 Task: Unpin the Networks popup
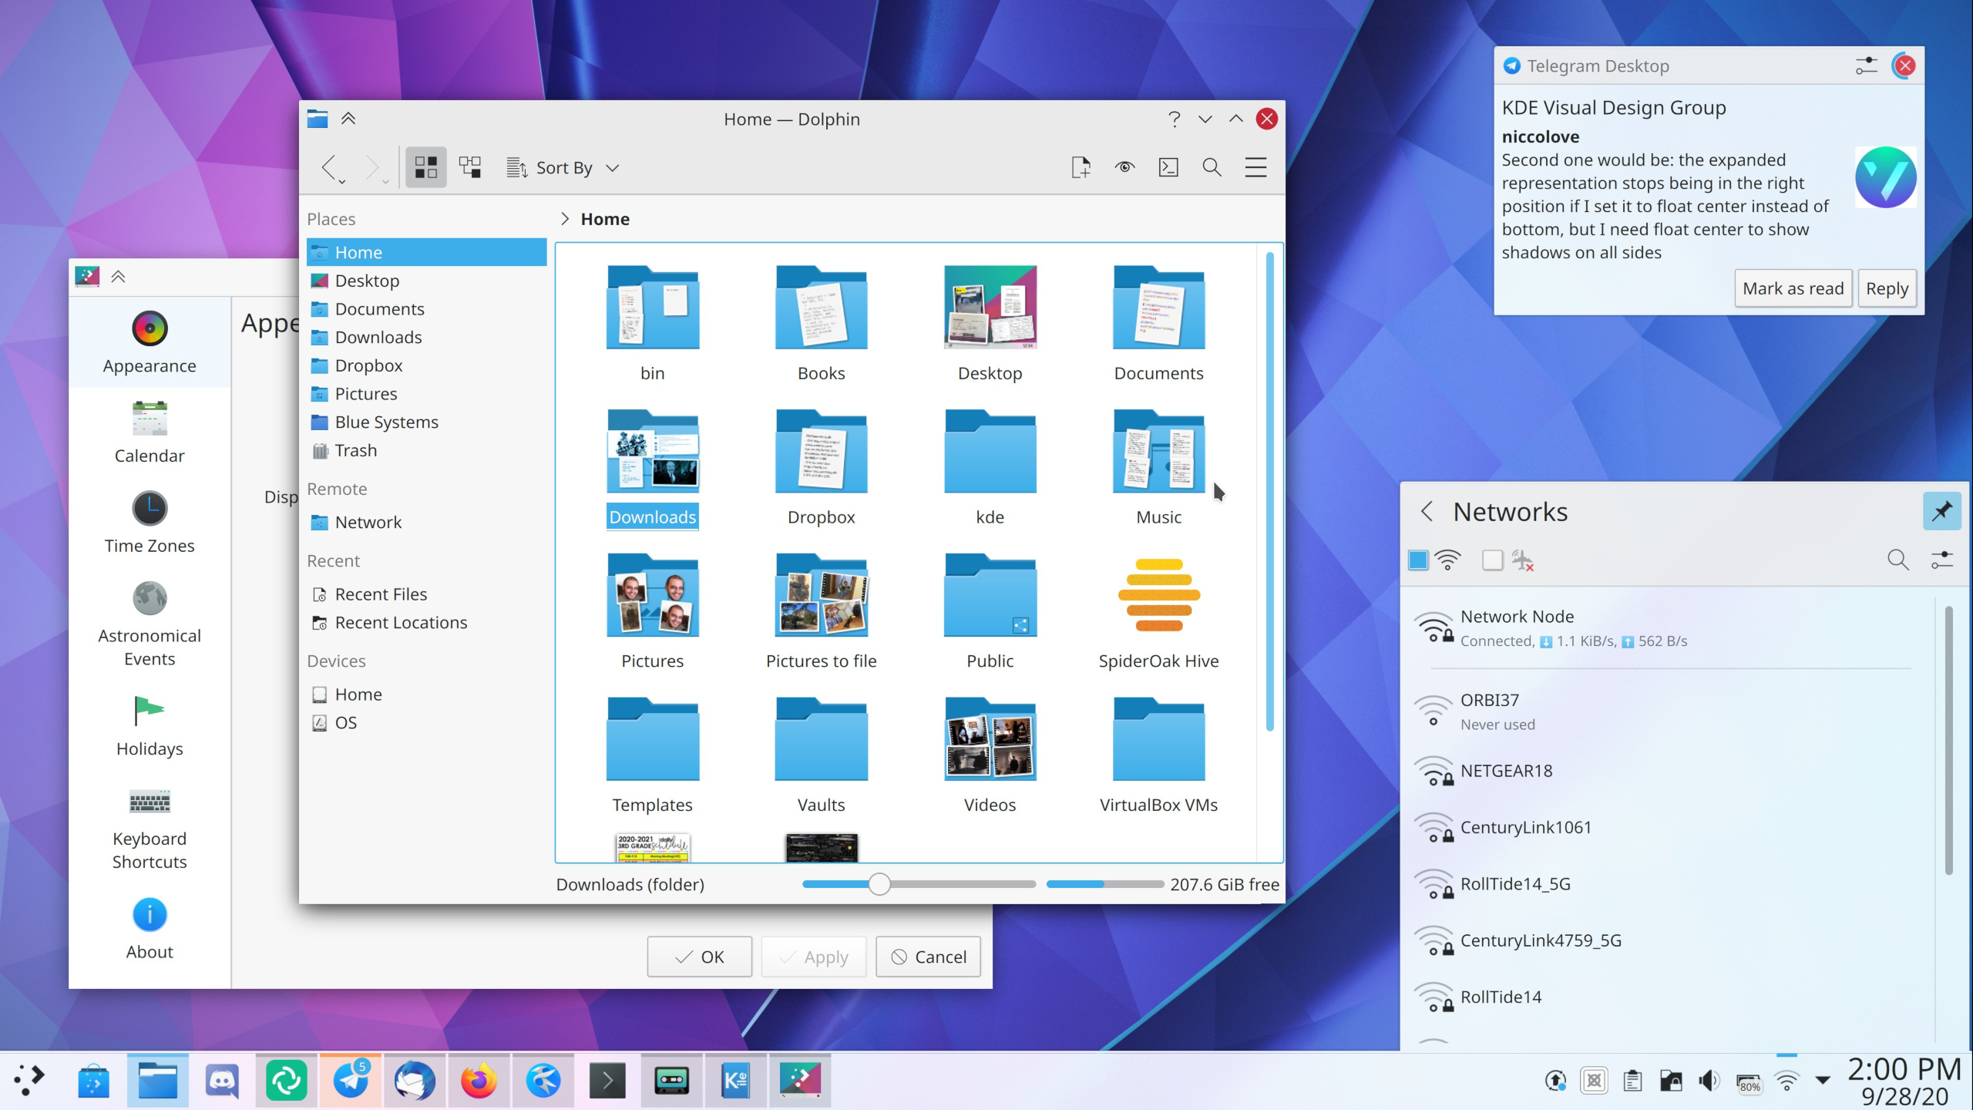[1942, 510]
